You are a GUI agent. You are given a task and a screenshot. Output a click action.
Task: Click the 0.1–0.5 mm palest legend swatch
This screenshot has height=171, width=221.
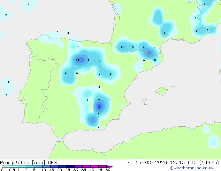click(x=6, y=166)
